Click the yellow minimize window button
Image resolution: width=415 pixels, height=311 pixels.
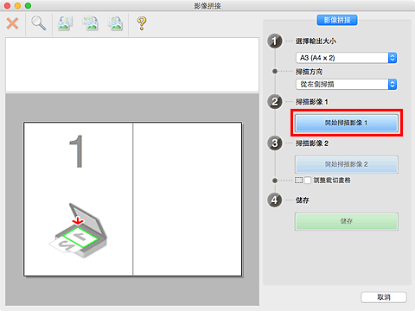point(17,5)
